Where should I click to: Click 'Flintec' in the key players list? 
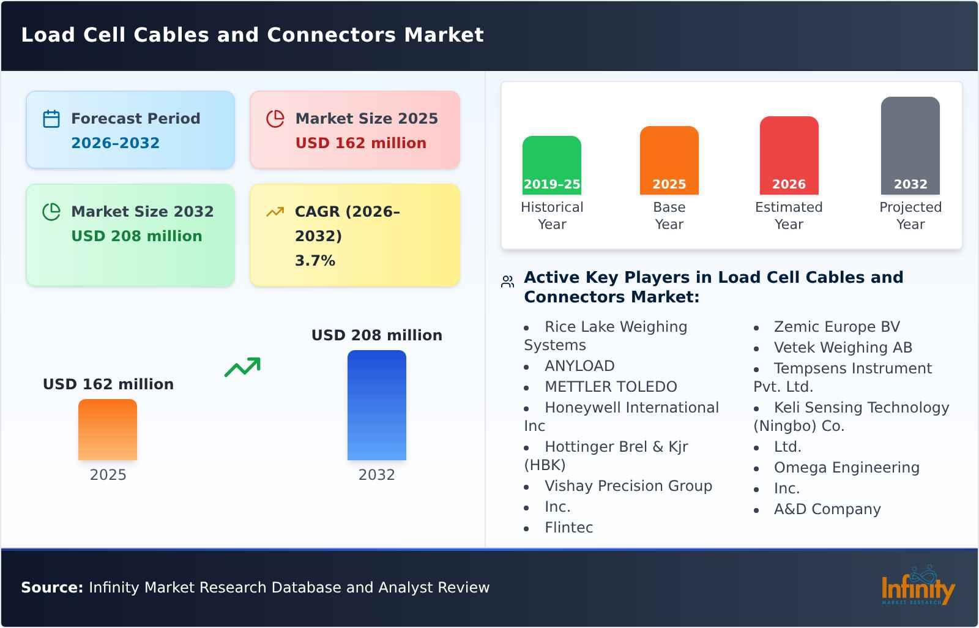click(569, 528)
